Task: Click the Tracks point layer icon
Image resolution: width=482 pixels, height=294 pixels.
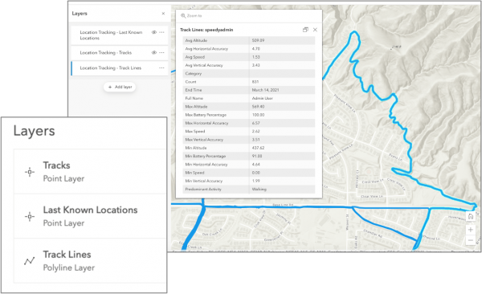Action: pyautogui.click(x=30, y=172)
